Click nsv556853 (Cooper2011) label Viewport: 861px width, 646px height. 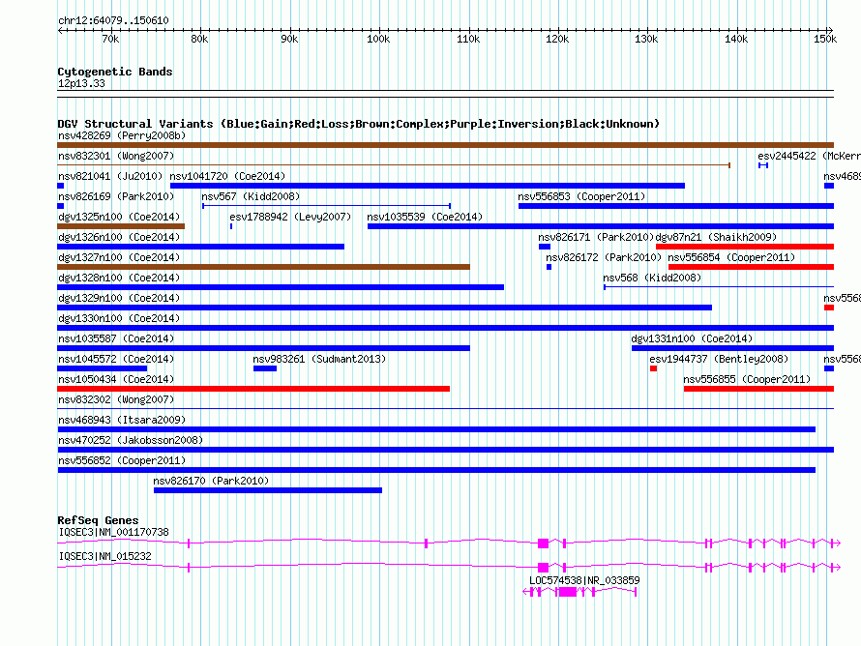coord(581,196)
